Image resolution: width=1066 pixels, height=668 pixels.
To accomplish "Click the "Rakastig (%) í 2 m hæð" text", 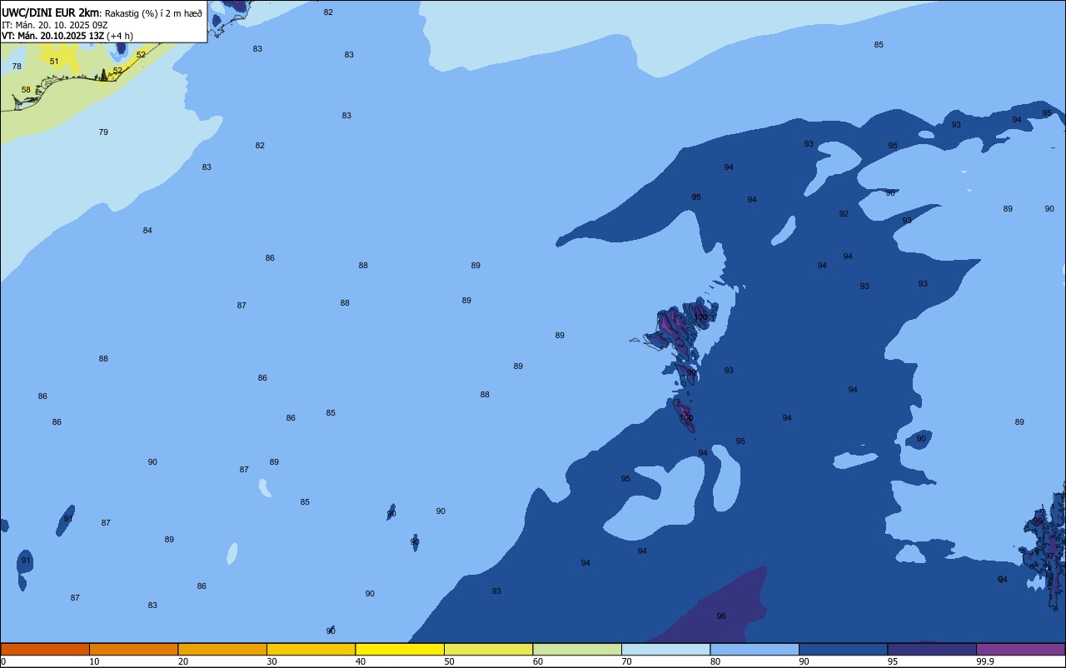I will pos(153,13).
